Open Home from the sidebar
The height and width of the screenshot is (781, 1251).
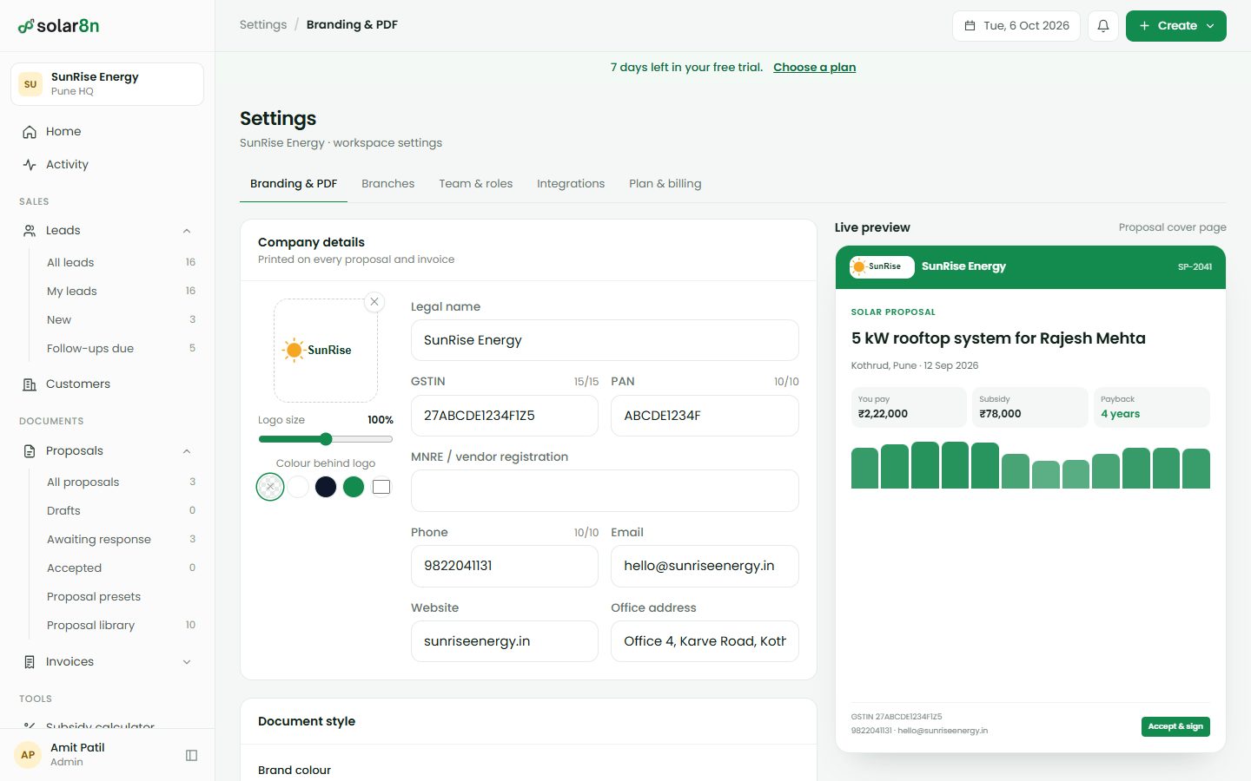pyautogui.click(x=107, y=132)
